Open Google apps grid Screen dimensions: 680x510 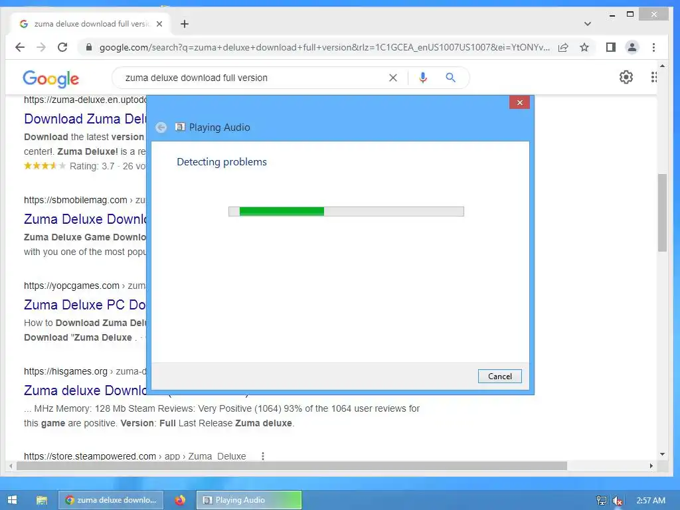pos(653,77)
